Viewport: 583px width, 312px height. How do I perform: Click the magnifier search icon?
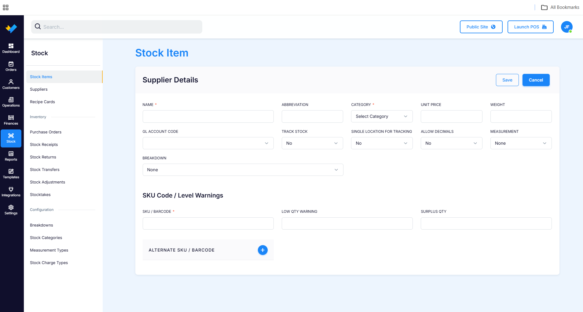[x=38, y=27]
